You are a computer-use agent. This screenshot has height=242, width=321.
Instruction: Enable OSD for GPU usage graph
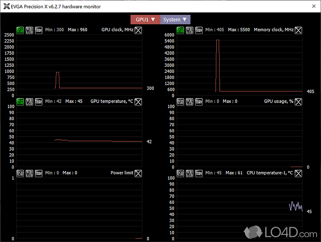pyautogui.click(x=180, y=102)
